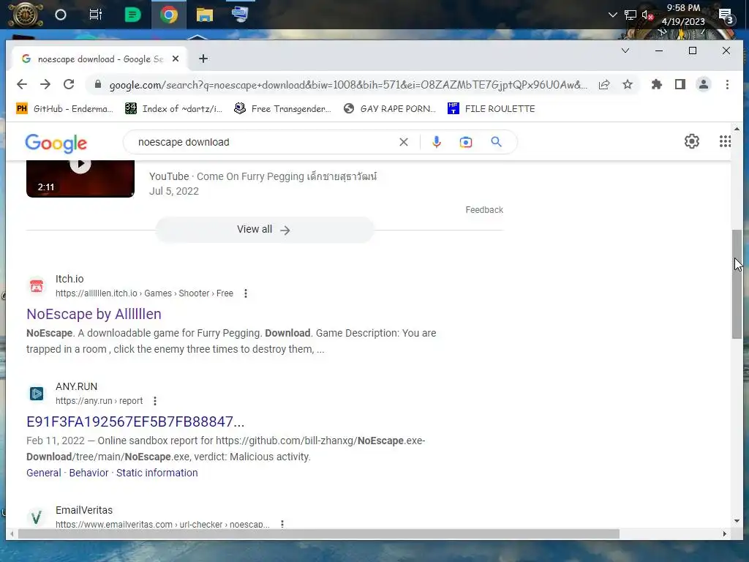Click the horizontal scrollbar thumb
749x562 pixels.
(319, 533)
